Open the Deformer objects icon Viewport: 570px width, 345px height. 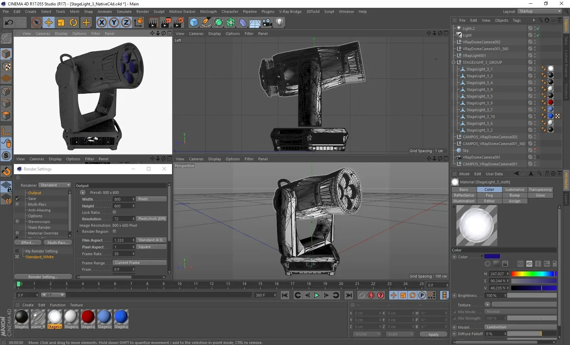(x=243, y=23)
